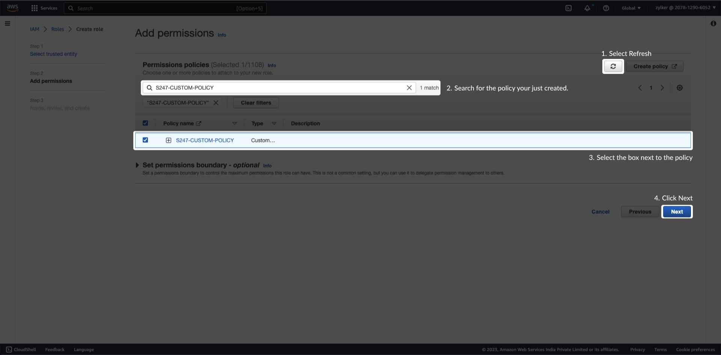Toggle the select-all policies checkbox

click(x=145, y=123)
